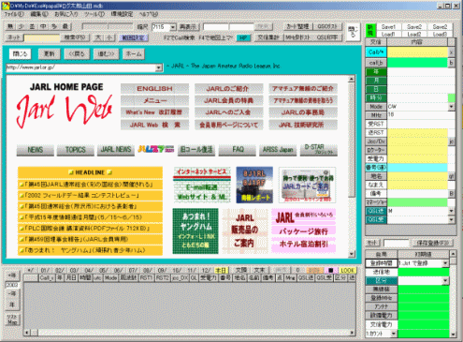Click the green young ham banner
This screenshot has height=342, width=463.
195,230
